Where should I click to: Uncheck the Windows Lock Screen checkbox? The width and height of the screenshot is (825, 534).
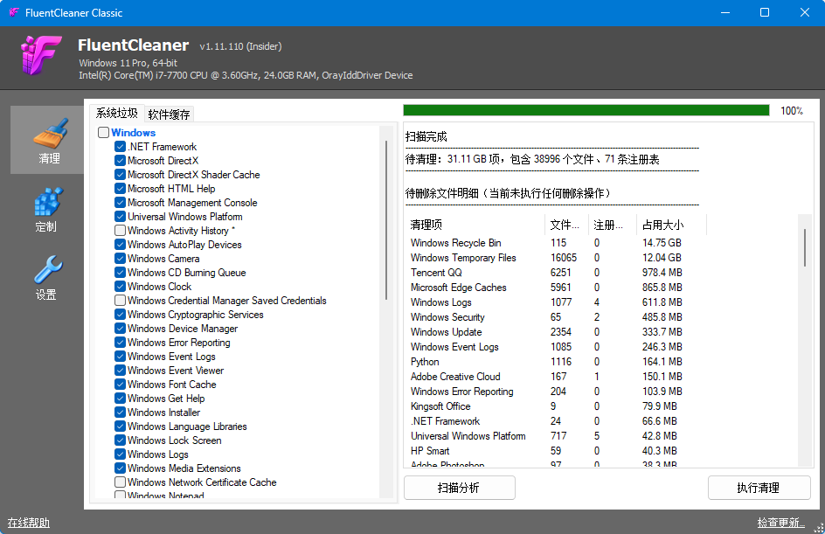point(120,440)
